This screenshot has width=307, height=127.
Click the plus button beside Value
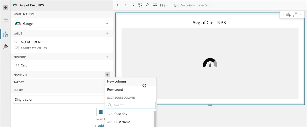[107, 33]
